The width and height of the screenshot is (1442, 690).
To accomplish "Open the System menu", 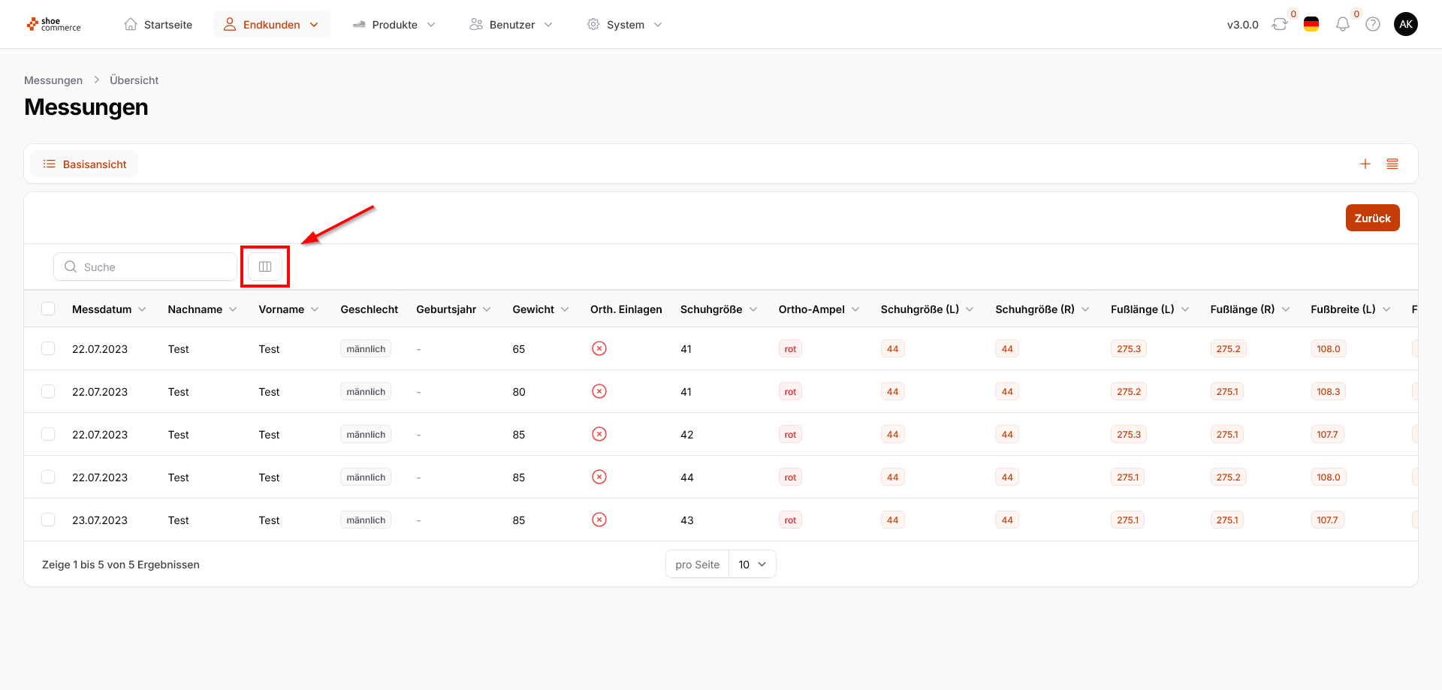I will [x=625, y=25].
